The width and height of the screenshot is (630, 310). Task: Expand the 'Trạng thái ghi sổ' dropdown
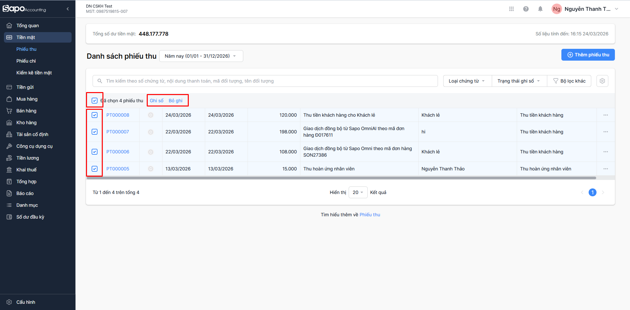click(519, 81)
